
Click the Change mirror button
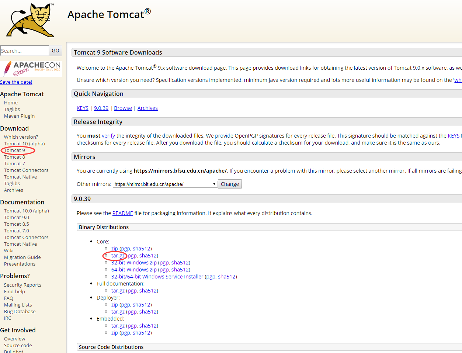click(x=230, y=184)
